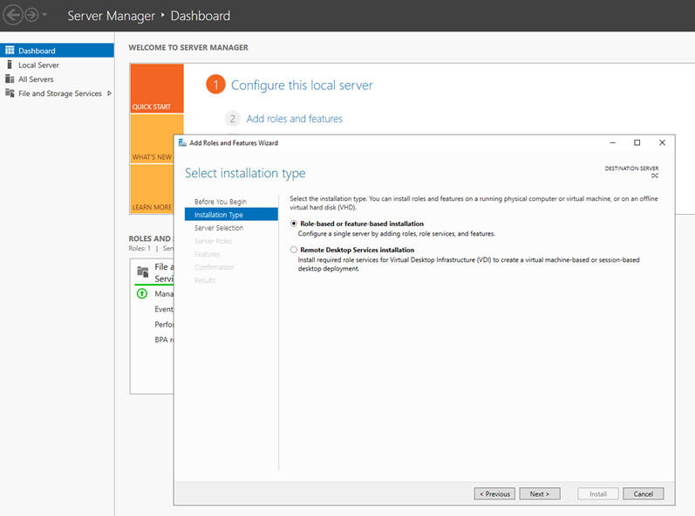This screenshot has height=516, width=695.
Task: Expand File and Storage Services submenu arrow
Action: (x=109, y=93)
